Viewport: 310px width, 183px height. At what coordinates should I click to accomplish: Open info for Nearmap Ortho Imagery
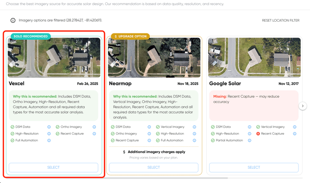pyautogui.click(x=149, y=134)
